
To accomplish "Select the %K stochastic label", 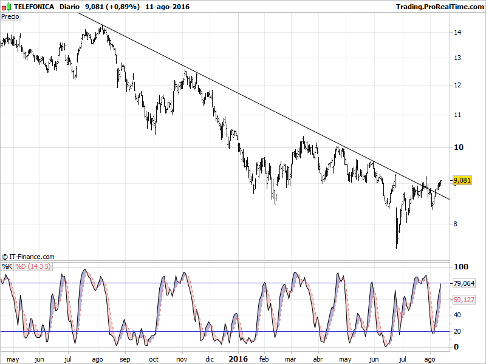I will pyautogui.click(x=7, y=266).
